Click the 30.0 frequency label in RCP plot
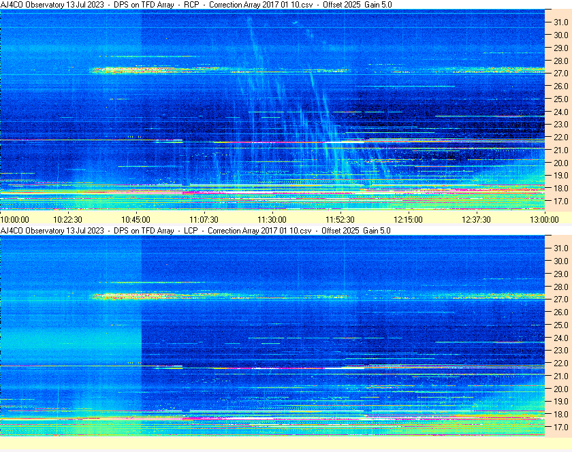The height and width of the screenshot is (452, 572). click(561, 35)
